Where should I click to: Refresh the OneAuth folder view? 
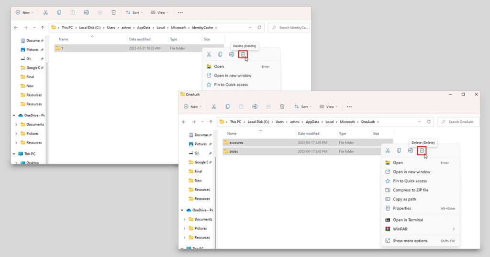point(429,122)
